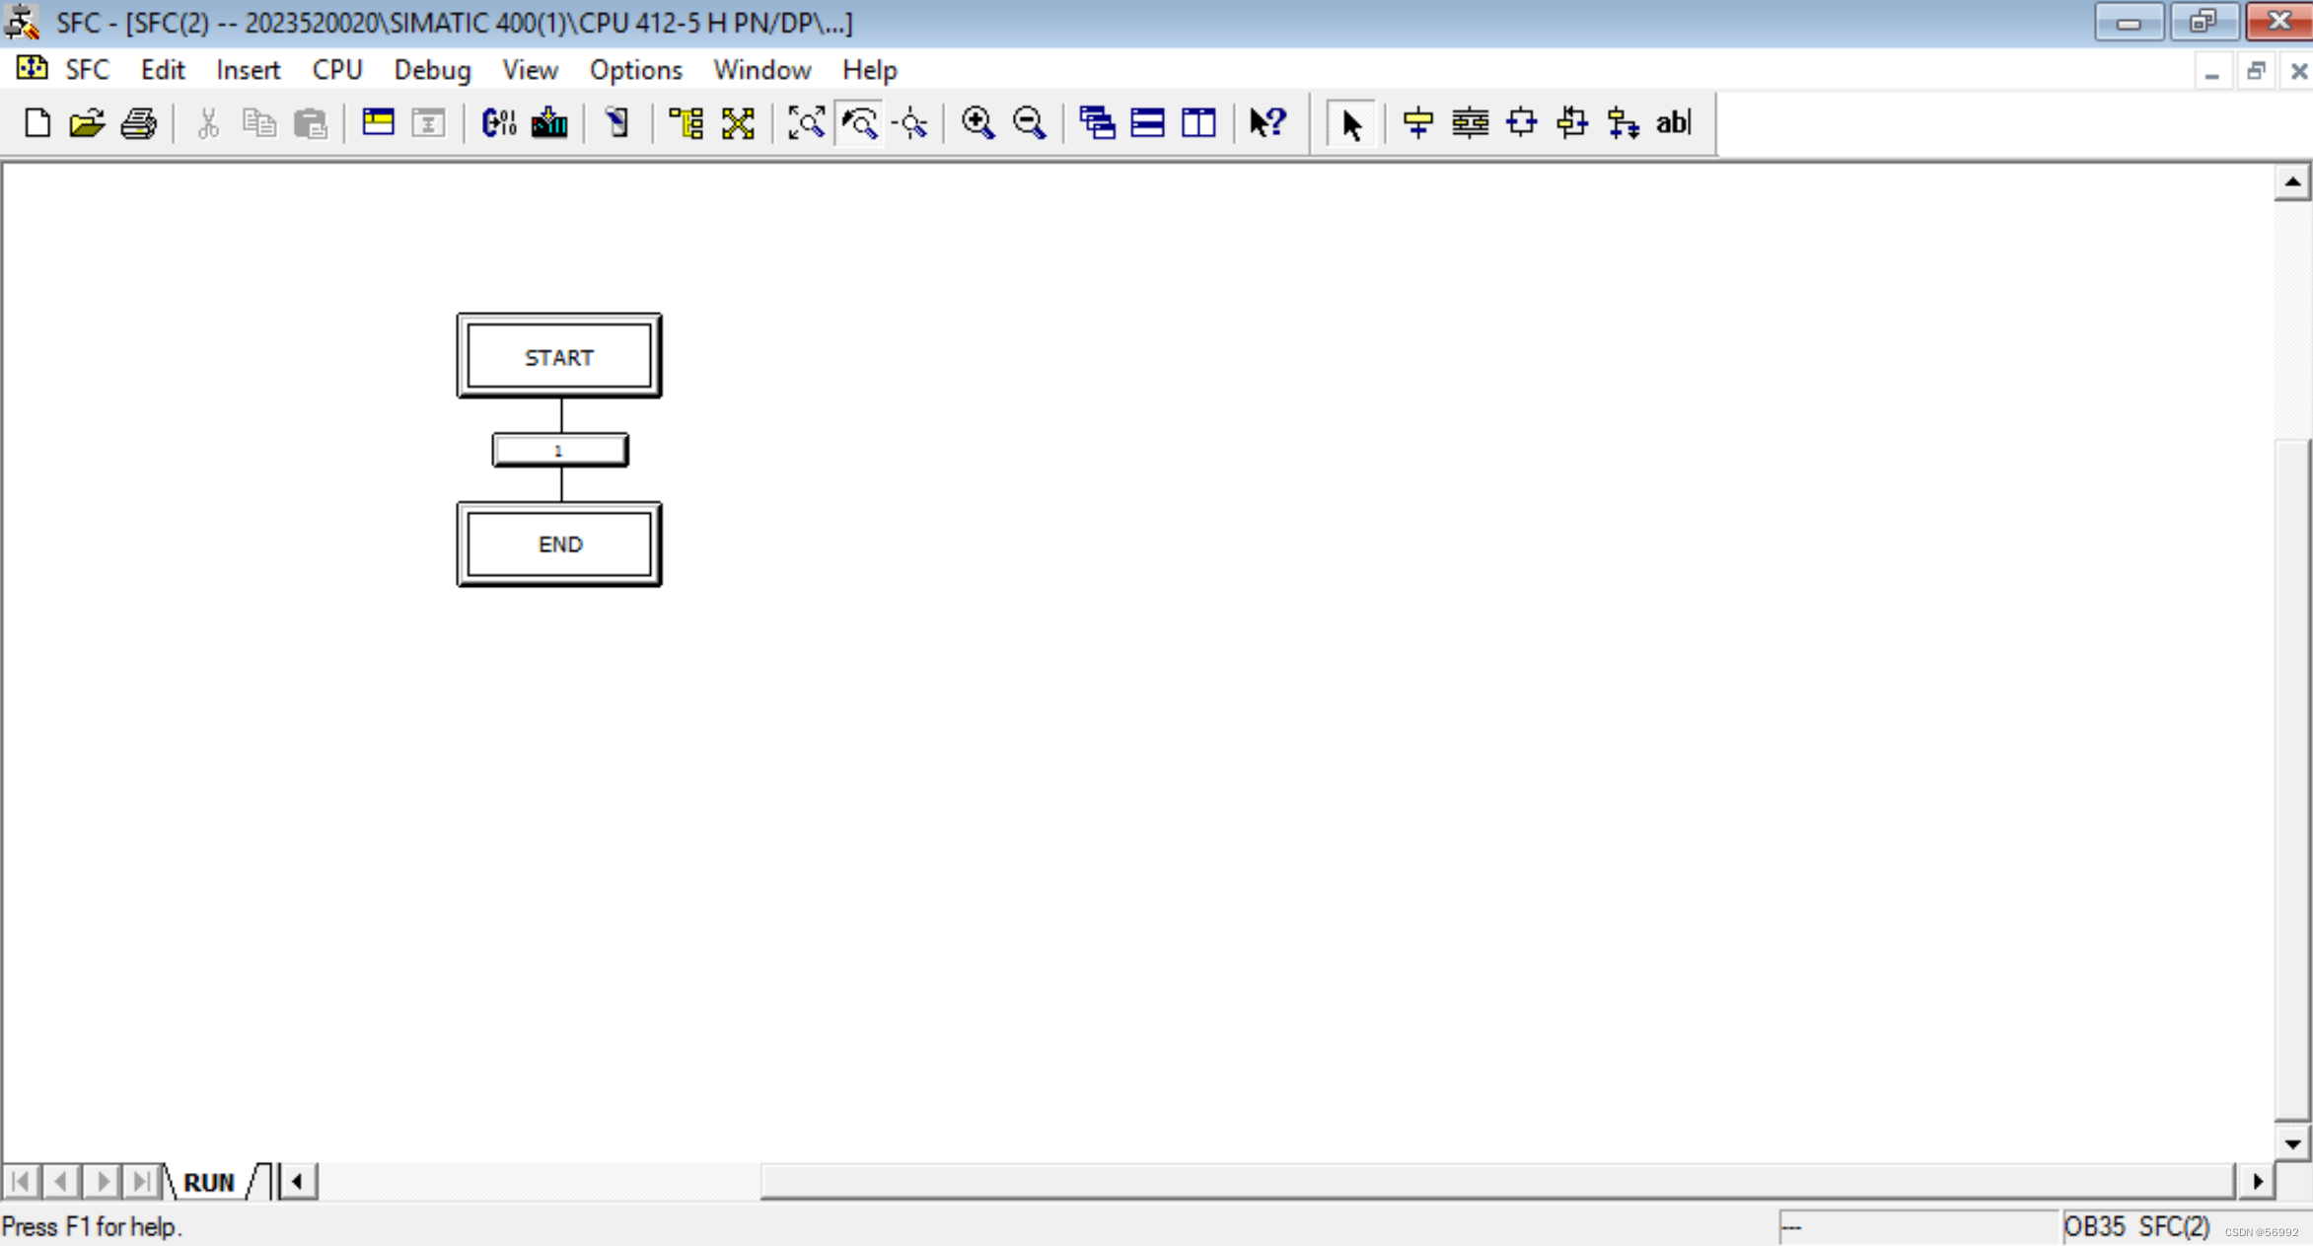The width and height of the screenshot is (2313, 1246).
Task: Insert a text field with the abl tool
Action: [1674, 123]
